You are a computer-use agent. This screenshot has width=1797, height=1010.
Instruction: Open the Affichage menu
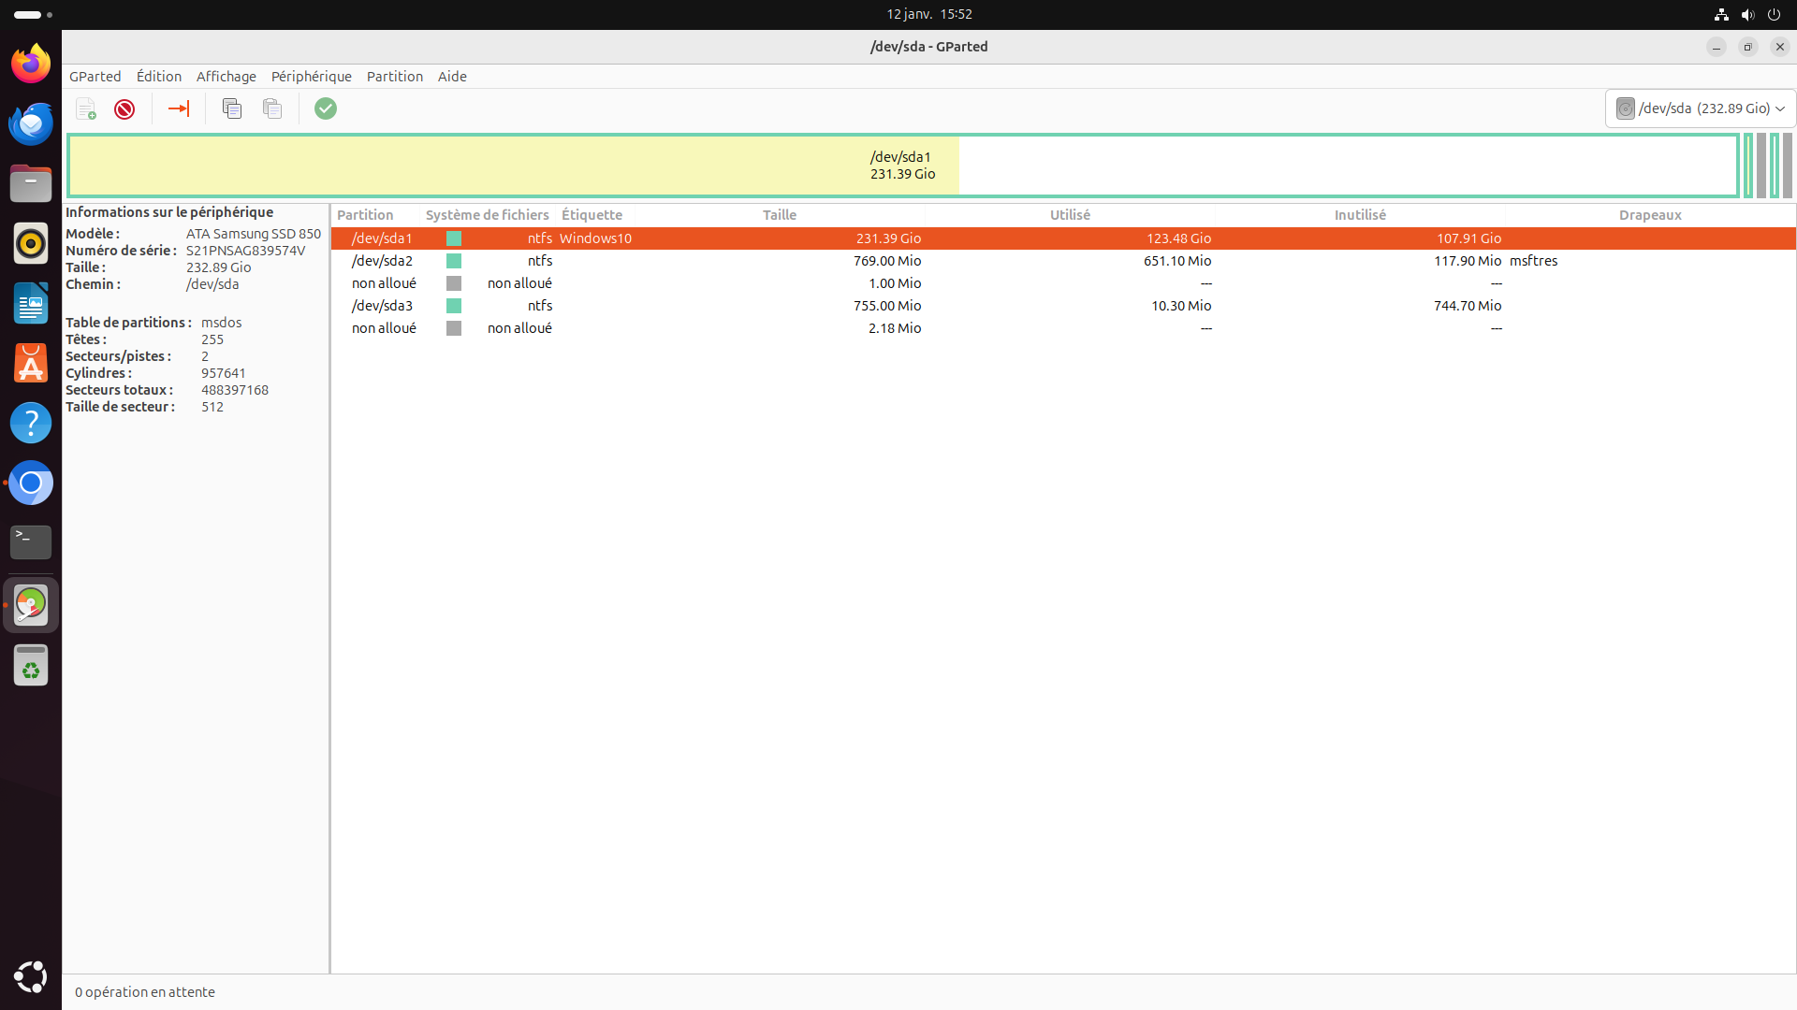[226, 77]
